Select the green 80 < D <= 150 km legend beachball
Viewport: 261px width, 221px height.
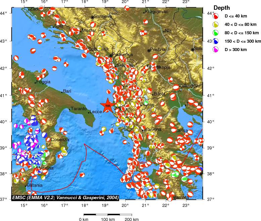215,33
